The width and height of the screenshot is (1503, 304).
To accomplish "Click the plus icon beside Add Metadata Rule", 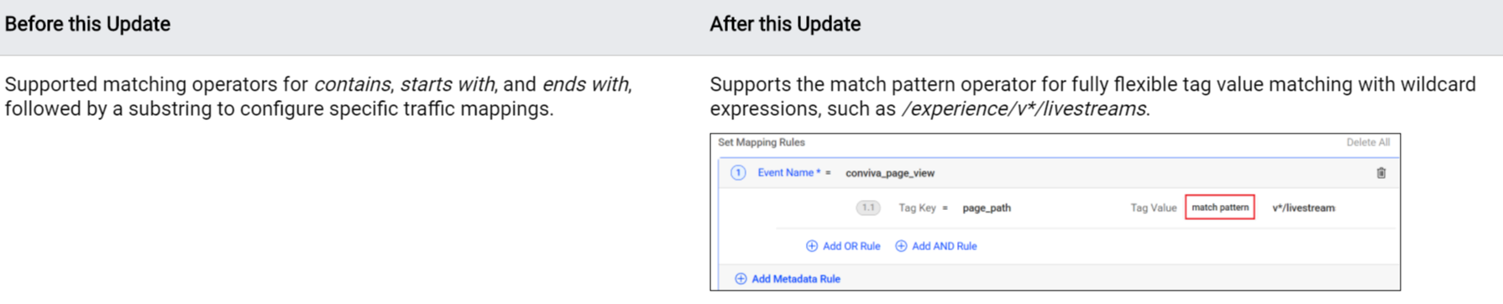I will [x=741, y=279].
